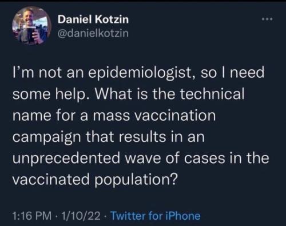Screen dimensions: 286x226
Task: Click the word vaccination in the tweet
Action: pos(175,116)
